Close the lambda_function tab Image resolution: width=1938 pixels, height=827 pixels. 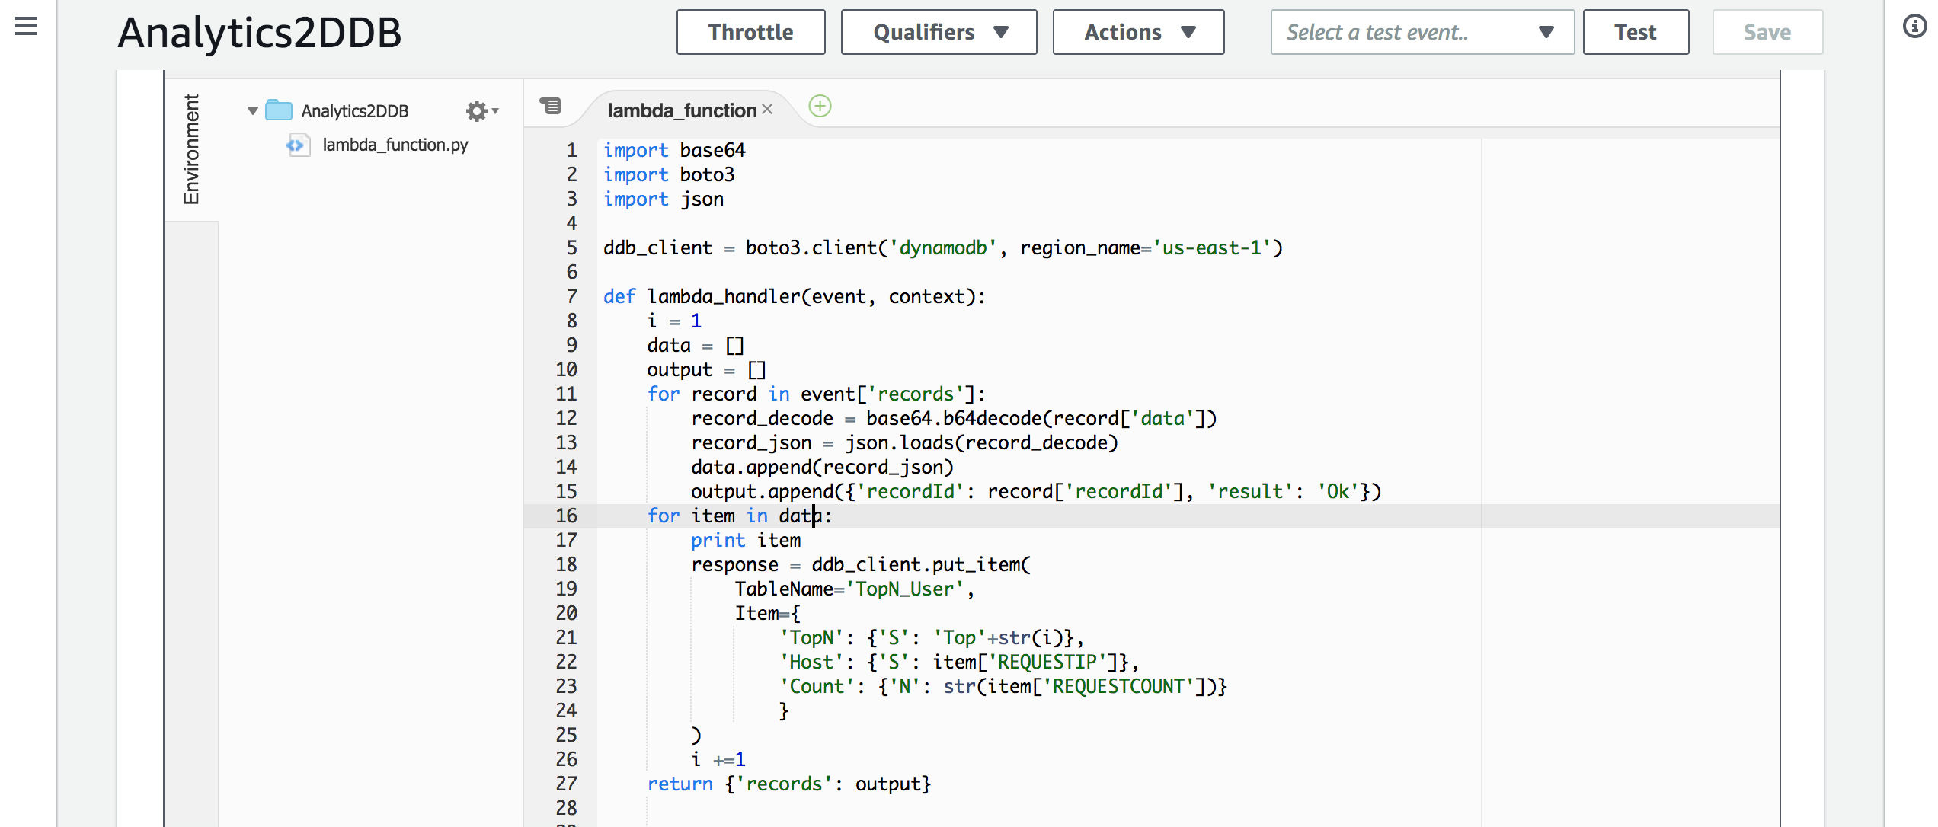point(768,110)
